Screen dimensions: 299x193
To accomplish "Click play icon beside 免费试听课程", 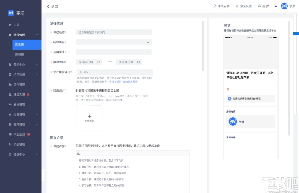I will pyautogui.click(x=230, y=99).
